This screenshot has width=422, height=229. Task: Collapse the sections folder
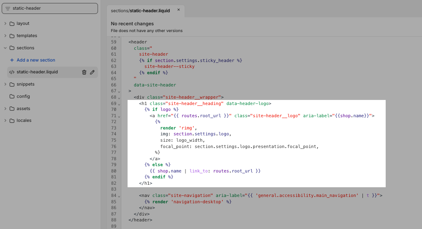tap(5, 48)
